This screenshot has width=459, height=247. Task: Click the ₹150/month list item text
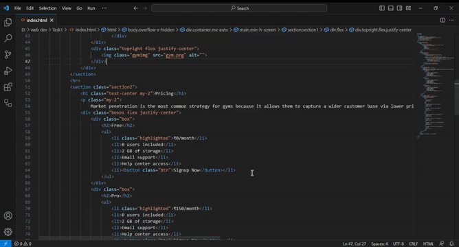[x=186, y=209]
